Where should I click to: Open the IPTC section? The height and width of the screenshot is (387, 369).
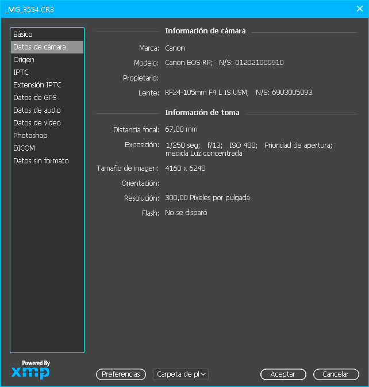point(47,72)
